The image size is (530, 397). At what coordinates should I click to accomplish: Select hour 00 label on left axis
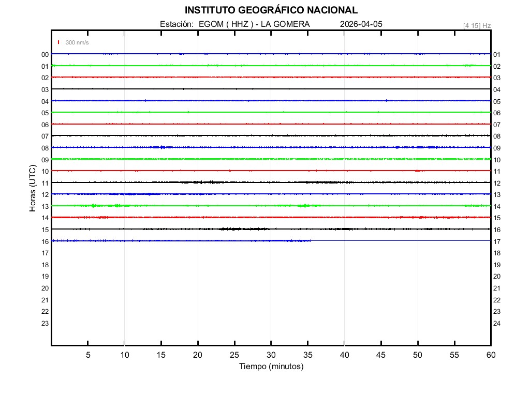[x=45, y=54]
